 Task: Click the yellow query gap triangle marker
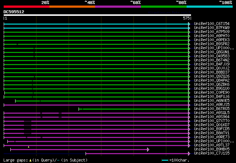[29, 147]
